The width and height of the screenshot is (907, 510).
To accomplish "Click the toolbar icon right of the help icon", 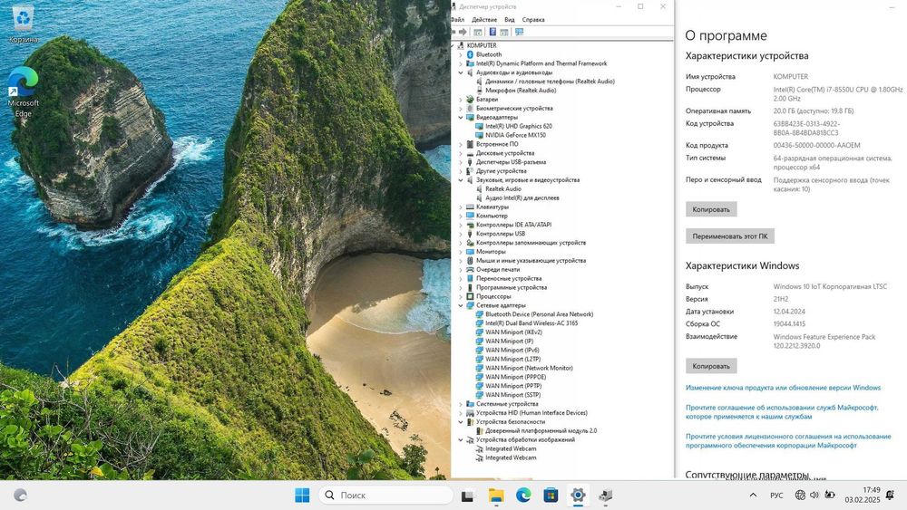I will (x=504, y=33).
